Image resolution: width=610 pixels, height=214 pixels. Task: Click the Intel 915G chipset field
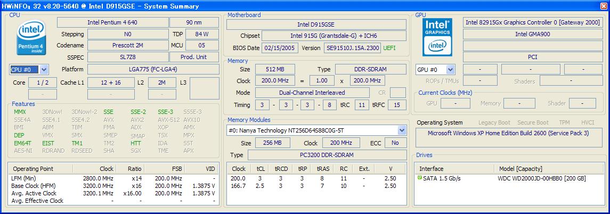tap(334, 36)
